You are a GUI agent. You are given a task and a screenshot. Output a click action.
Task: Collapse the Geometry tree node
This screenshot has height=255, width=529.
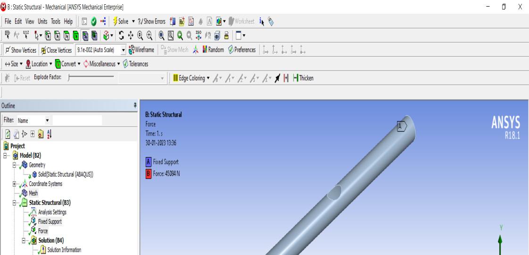click(15, 165)
